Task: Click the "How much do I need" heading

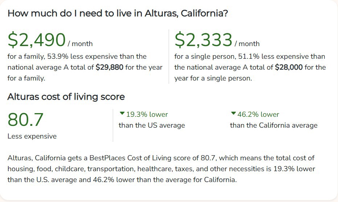Action: point(118,13)
